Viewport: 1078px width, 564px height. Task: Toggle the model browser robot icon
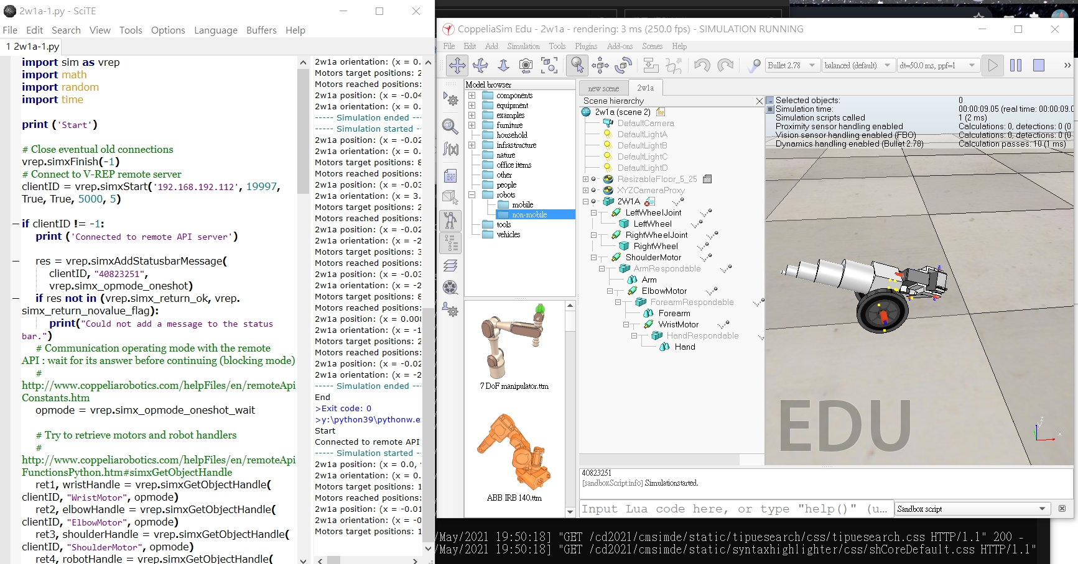click(x=451, y=221)
